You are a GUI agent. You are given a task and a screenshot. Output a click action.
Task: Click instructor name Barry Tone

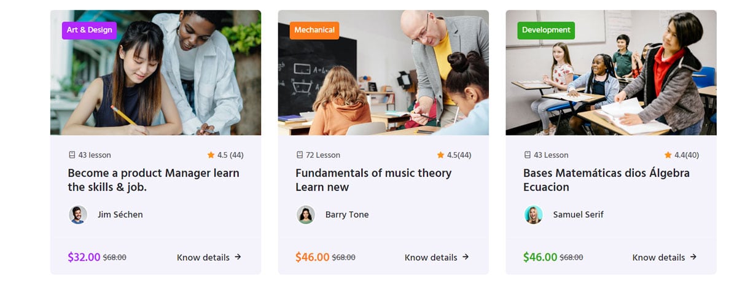347,215
